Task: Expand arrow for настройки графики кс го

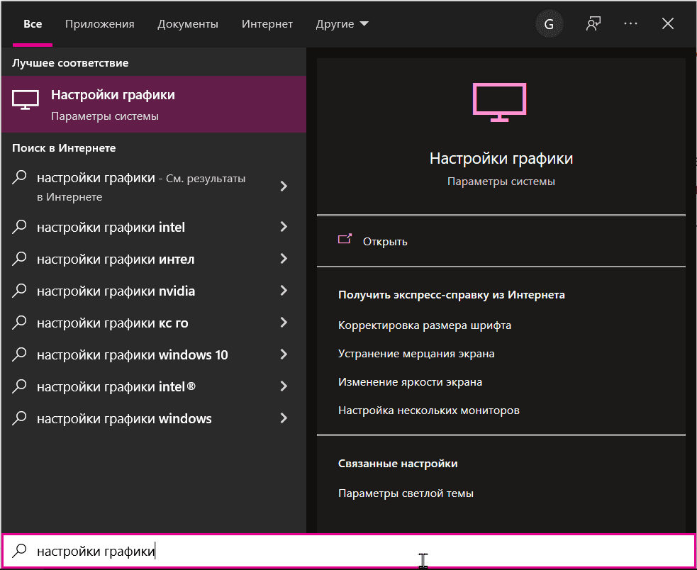Action: coord(284,323)
